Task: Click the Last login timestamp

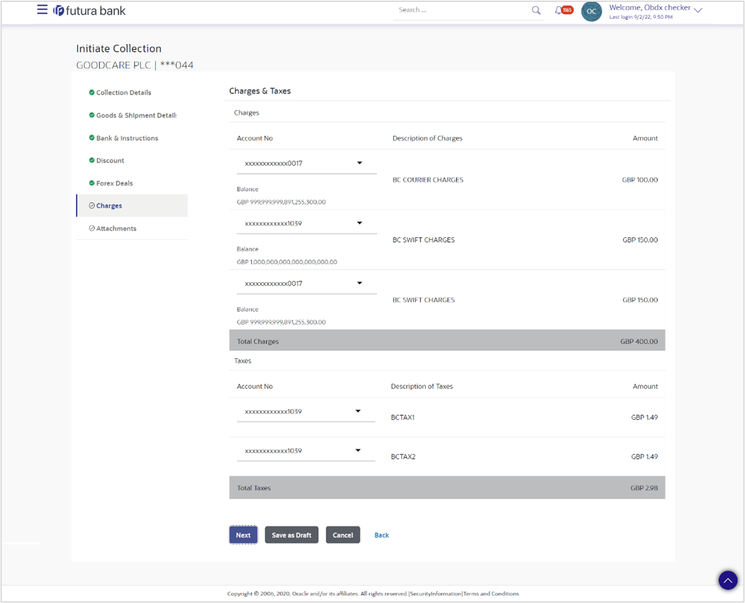Action: point(641,17)
